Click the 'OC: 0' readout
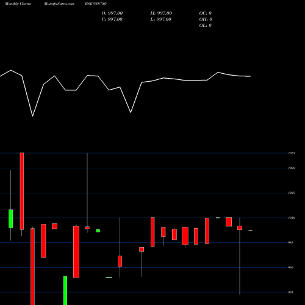Screen dimensions: 305x305 pos(206,13)
